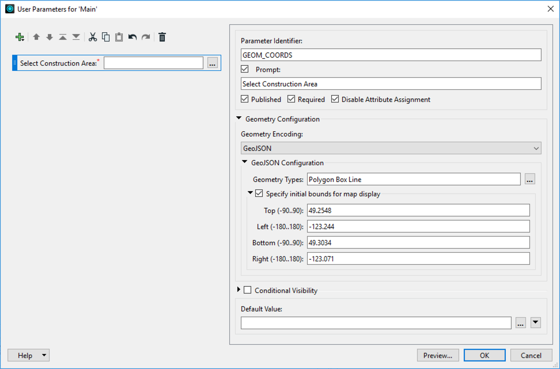Click the Top bounds field 49.2548
This screenshot has height=369, width=560.
tap(418, 210)
